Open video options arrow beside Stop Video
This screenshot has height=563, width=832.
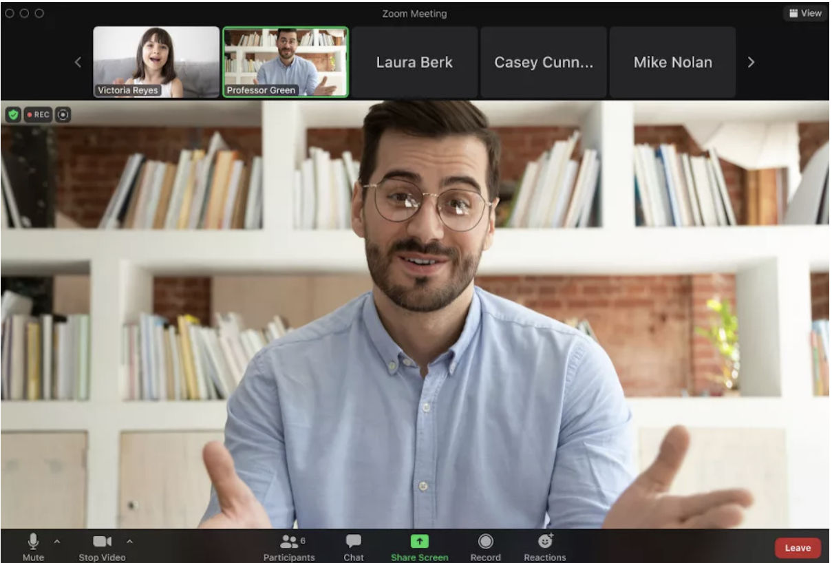pos(129,542)
